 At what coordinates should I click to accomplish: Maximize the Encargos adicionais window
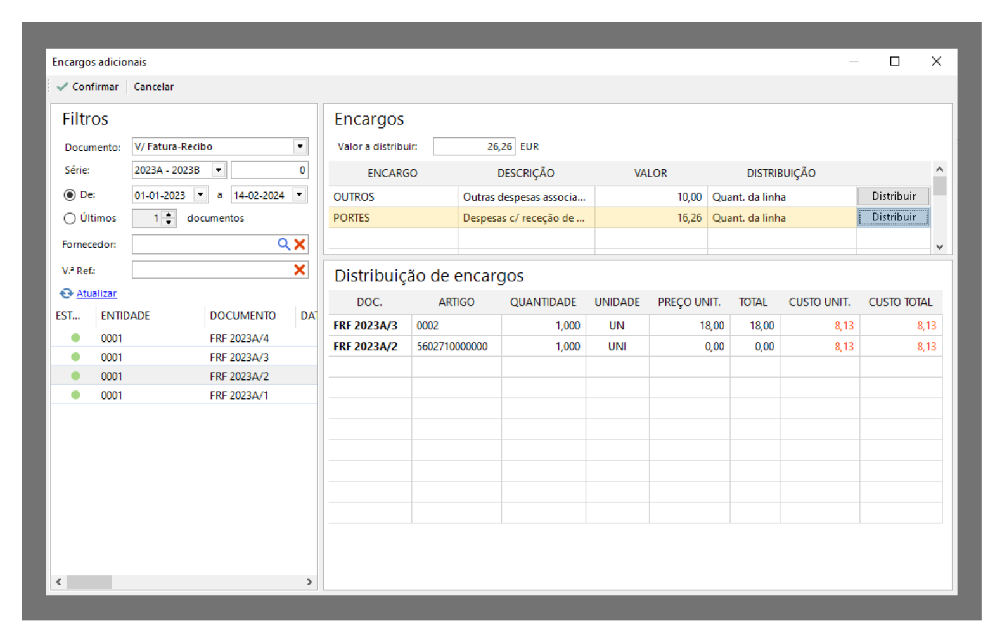894,61
